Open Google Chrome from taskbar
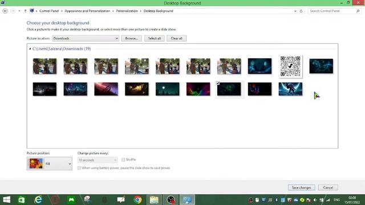This screenshot has width=365, height=205. (x=137, y=200)
